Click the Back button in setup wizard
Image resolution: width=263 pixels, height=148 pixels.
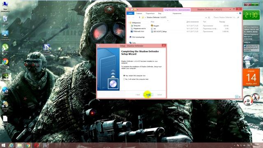pos(138,95)
